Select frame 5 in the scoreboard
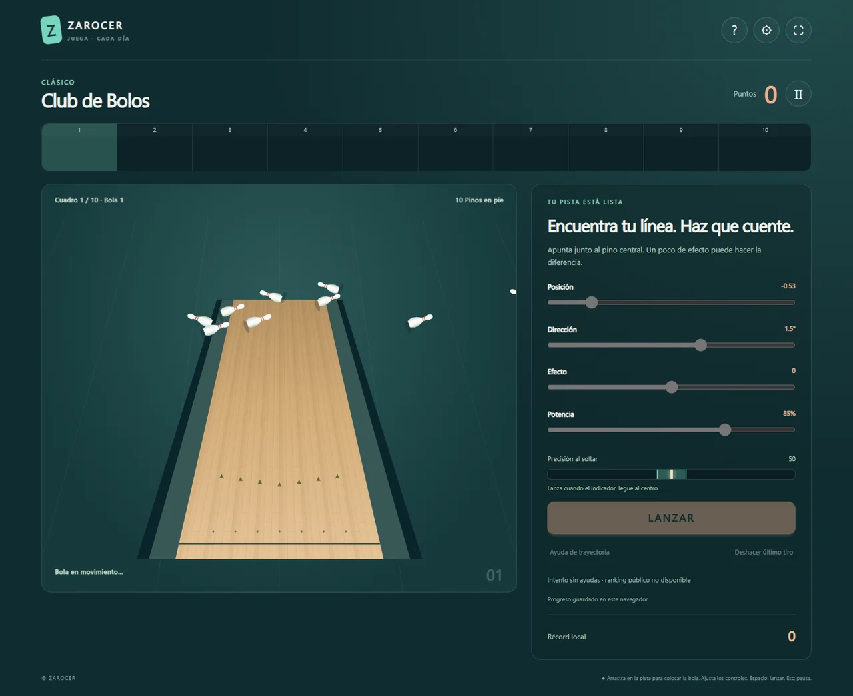The width and height of the screenshot is (853, 696). 381,147
